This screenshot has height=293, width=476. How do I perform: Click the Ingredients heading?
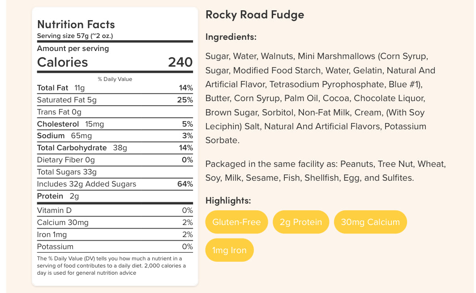[x=231, y=37]
